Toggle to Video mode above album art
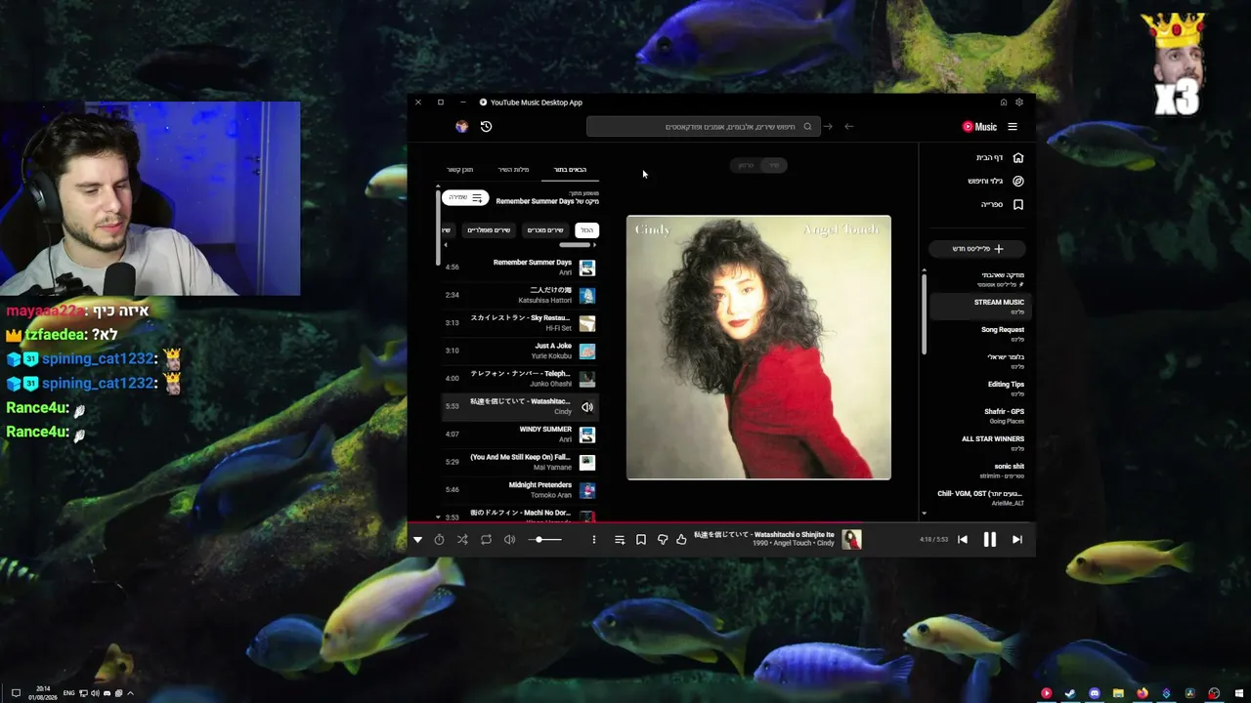Image resolution: width=1251 pixels, height=703 pixels. tap(745, 165)
